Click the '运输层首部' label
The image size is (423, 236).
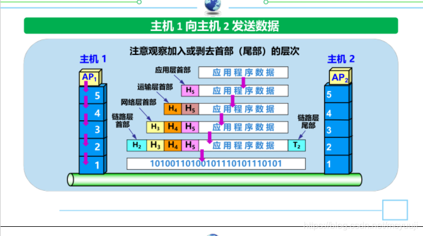(155, 86)
